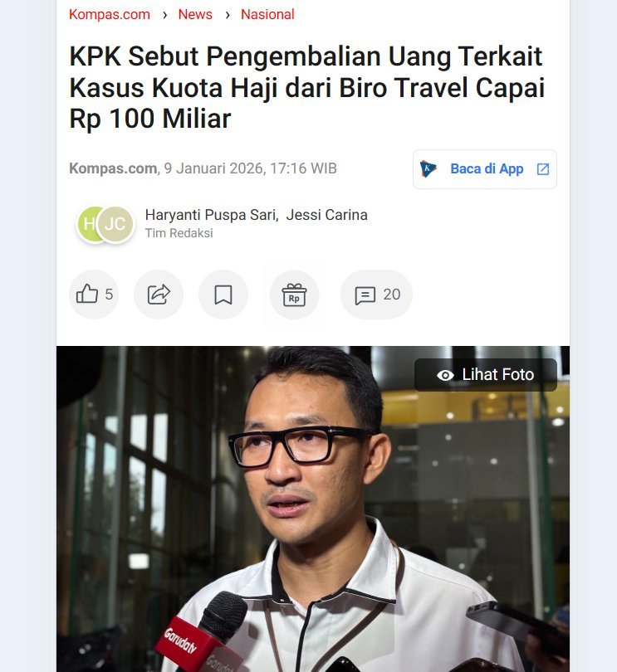The height and width of the screenshot is (672, 617).
Task: Open the Rp gift contribution icon
Action: (294, 295)
